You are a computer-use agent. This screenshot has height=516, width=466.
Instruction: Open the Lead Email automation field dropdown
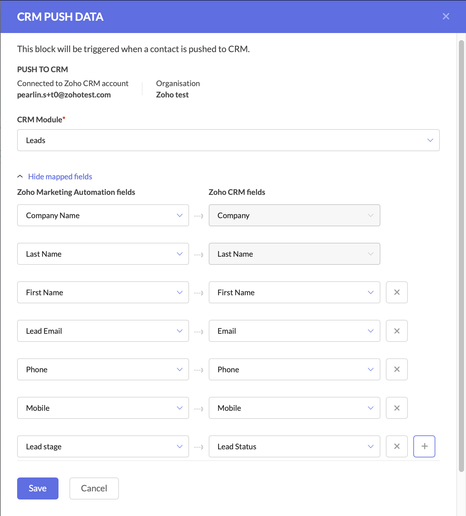(103, 331)
